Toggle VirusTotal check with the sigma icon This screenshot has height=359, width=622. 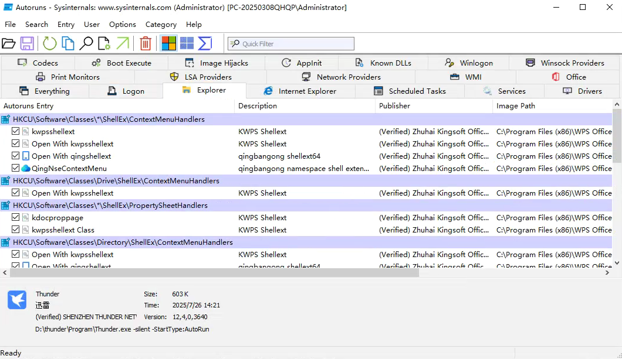205,43
